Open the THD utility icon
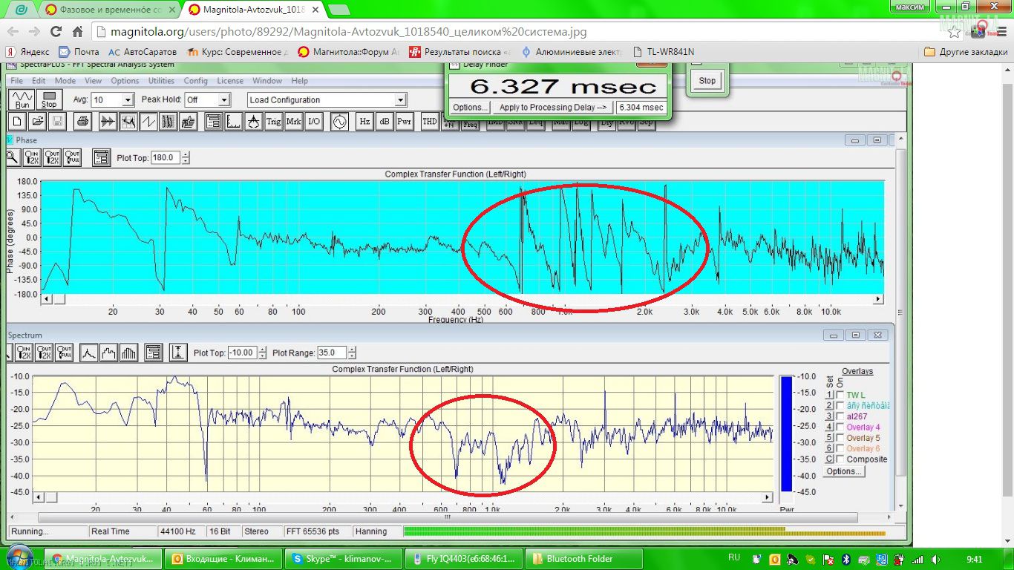This screenshot has width=1014, height=570. tap(430, 122)
